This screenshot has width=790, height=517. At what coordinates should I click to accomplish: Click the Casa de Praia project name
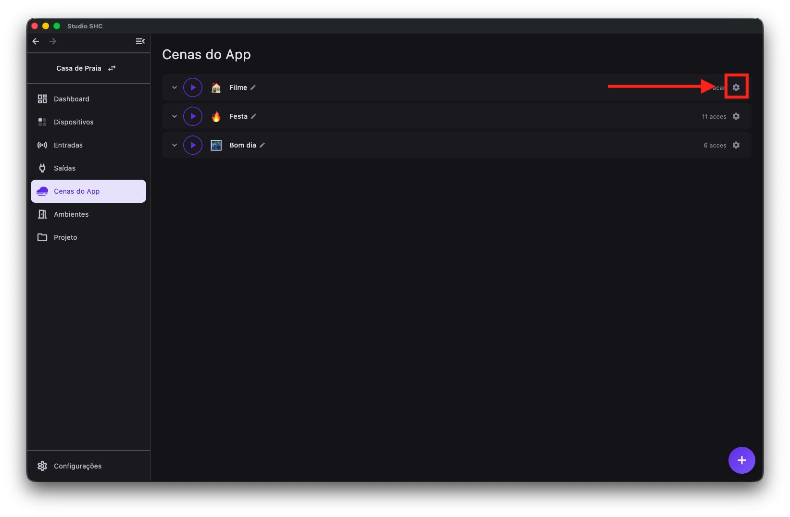[x=79, y=68]
